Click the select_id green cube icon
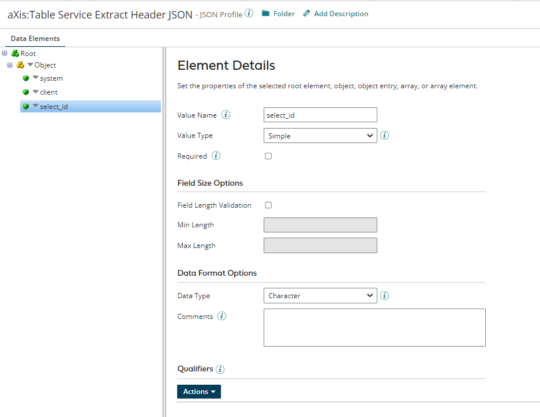 point(25,106)
